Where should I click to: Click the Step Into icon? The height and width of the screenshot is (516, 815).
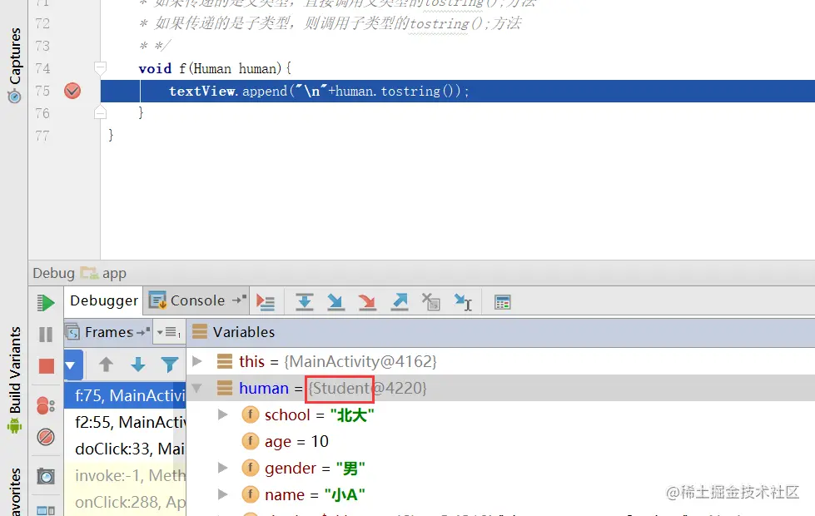click(335, 302)
